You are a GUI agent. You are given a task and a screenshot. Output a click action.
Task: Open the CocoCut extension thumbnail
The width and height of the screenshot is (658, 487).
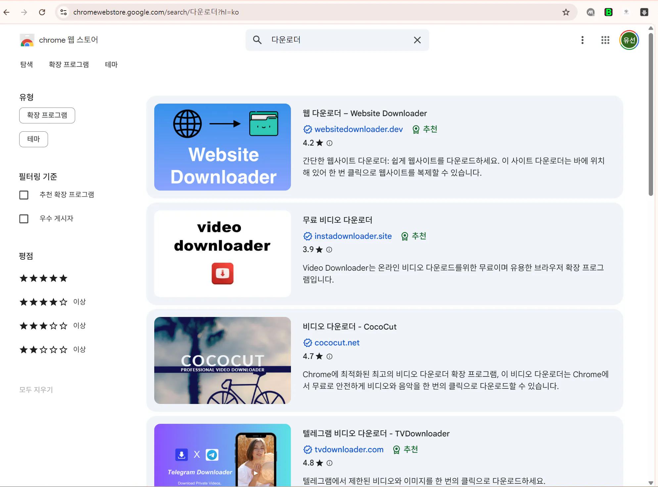click(222, 360)
